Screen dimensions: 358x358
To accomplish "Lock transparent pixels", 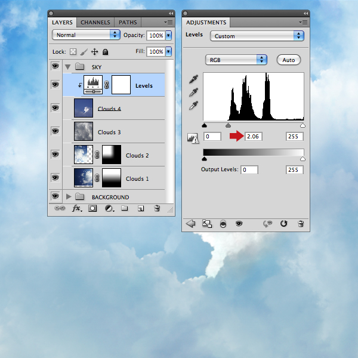I will pyautogui.click(x=73, y=52).
